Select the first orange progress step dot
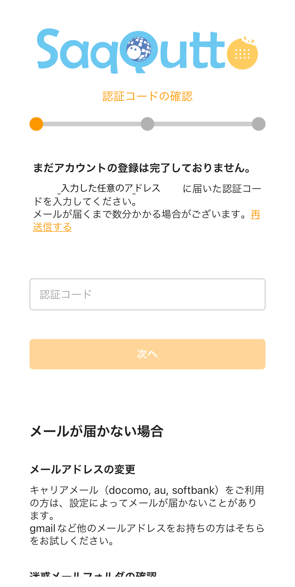This screenshot has width=295, height=587. (36, 124)
